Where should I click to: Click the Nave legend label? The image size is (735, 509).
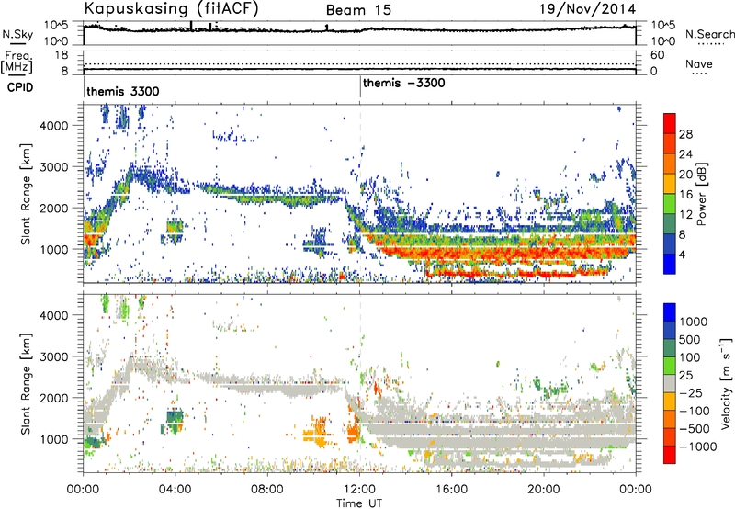pyautogui.click(x=699, y=64)
